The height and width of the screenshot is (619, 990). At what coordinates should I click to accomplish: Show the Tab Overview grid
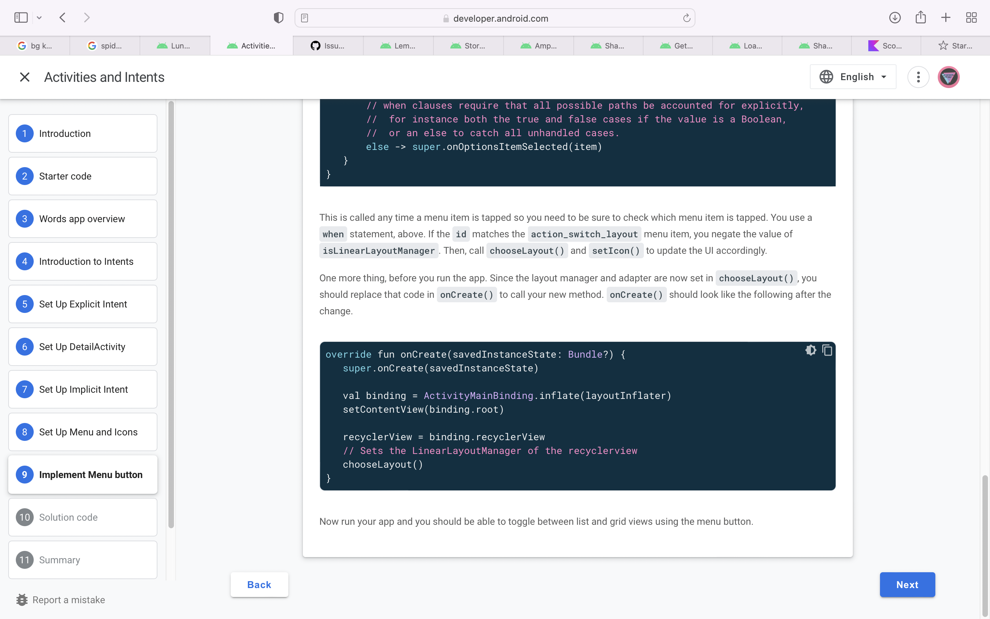pyautogui.click(x=971, y=17)
